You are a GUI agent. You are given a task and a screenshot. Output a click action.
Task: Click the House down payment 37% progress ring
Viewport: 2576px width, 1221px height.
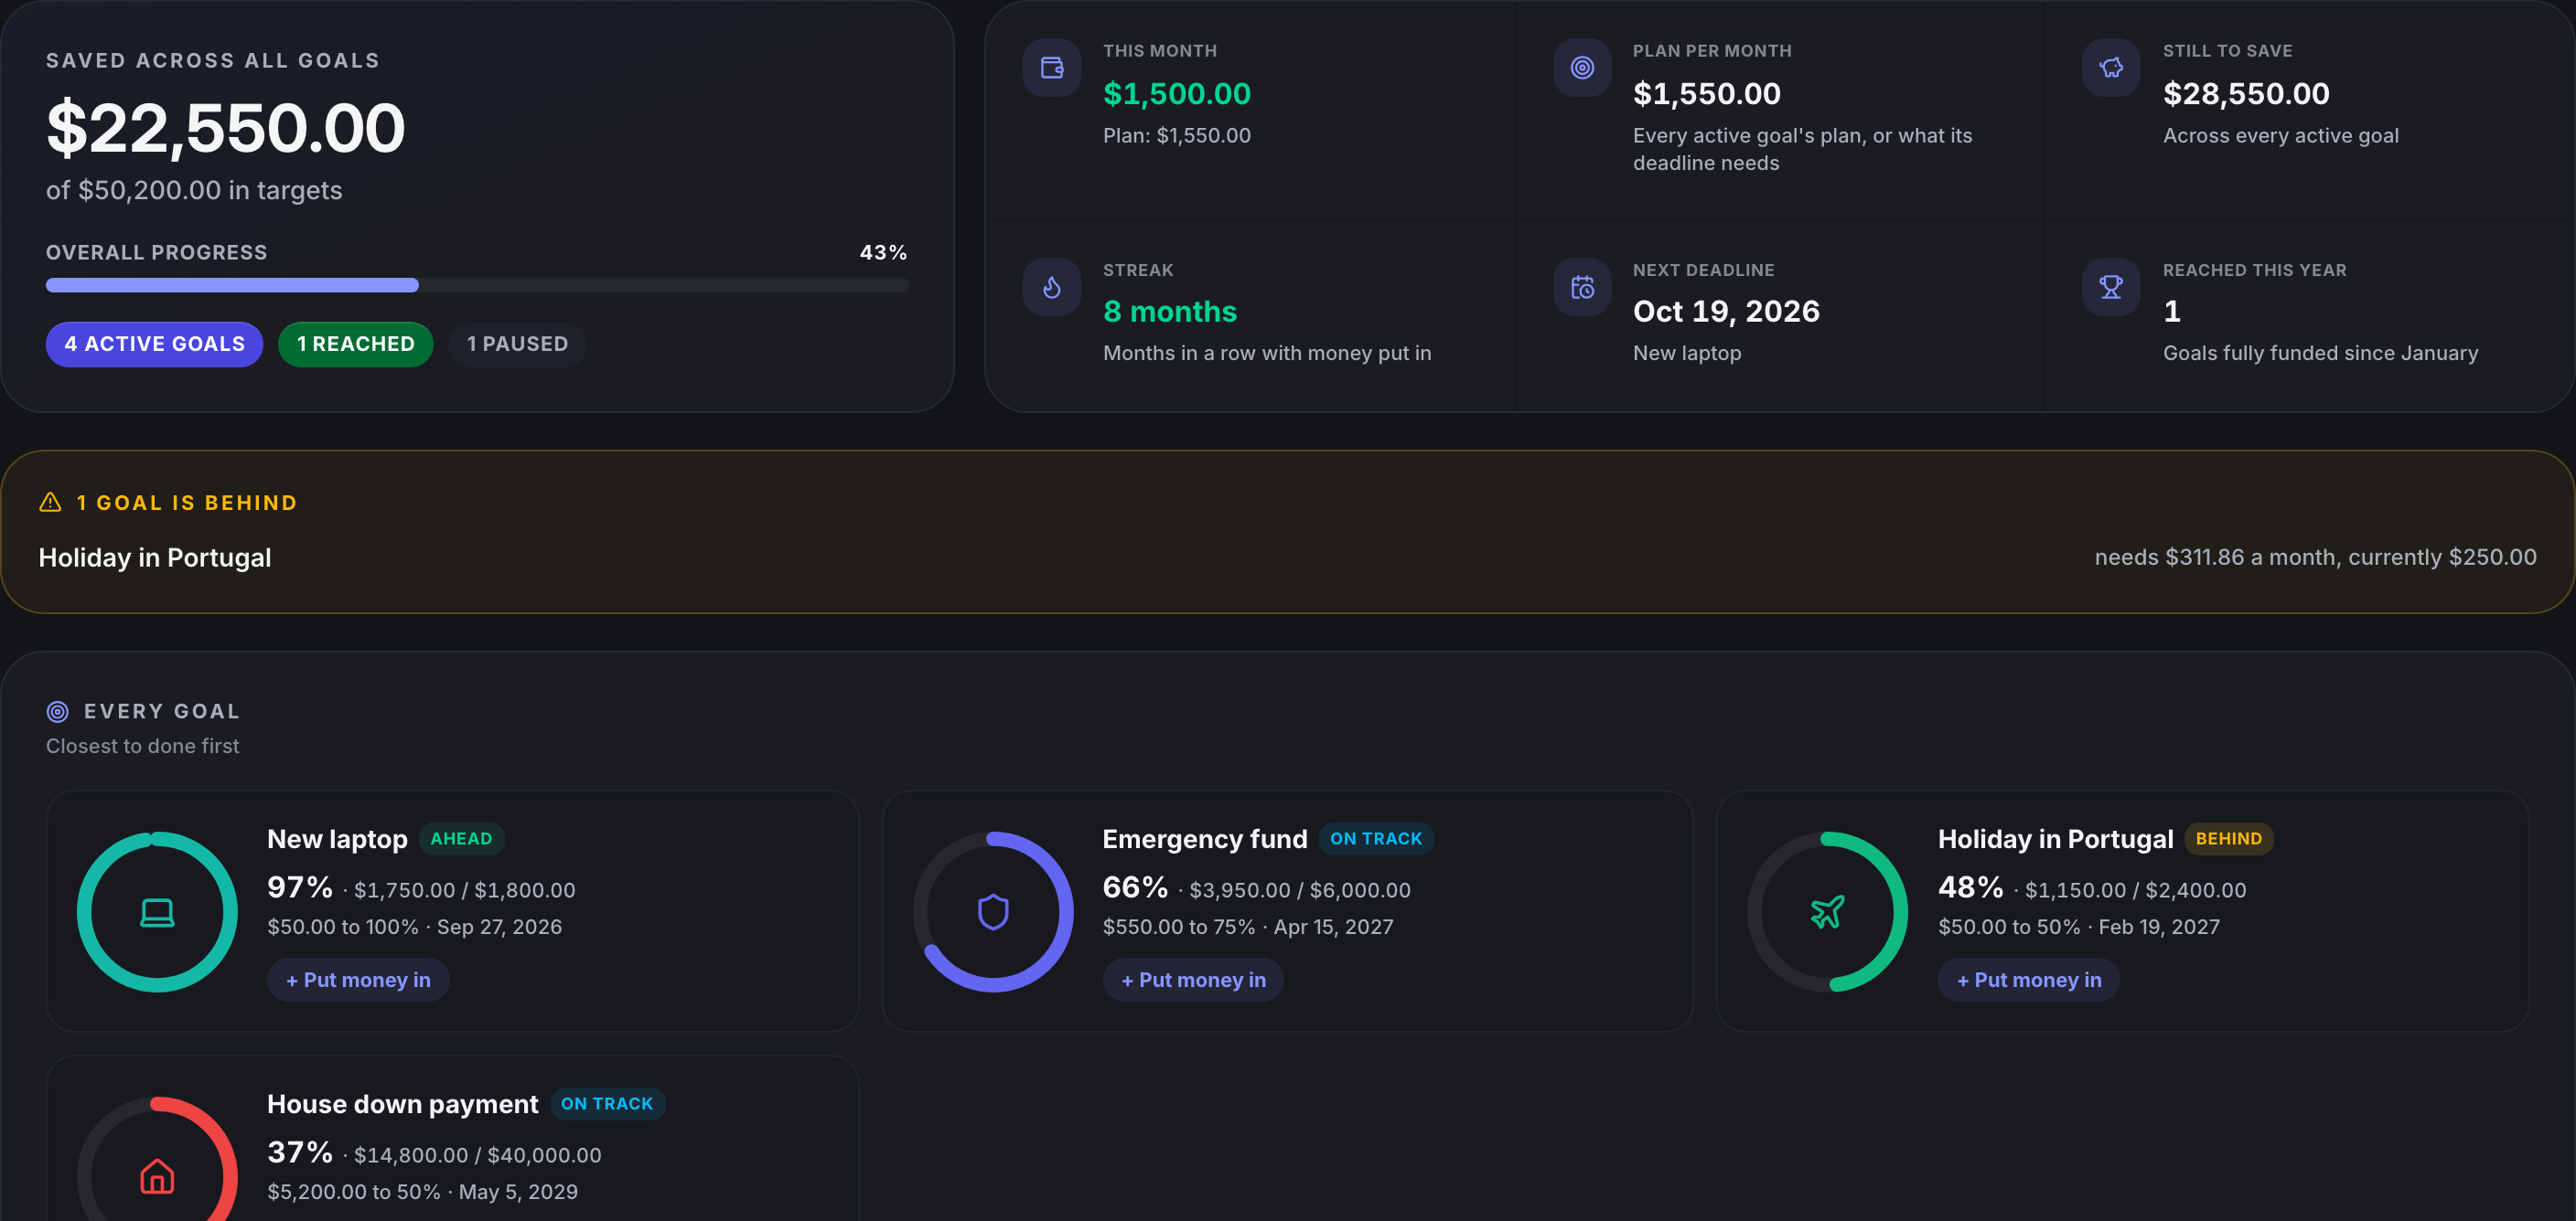pos(157,1159)
